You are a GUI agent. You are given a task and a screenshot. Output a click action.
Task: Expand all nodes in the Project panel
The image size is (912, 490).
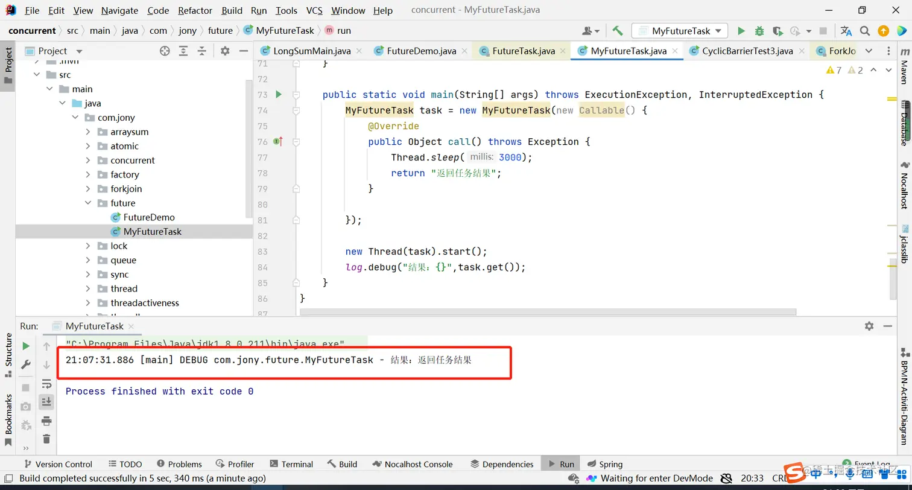click(x=183, y=51)
